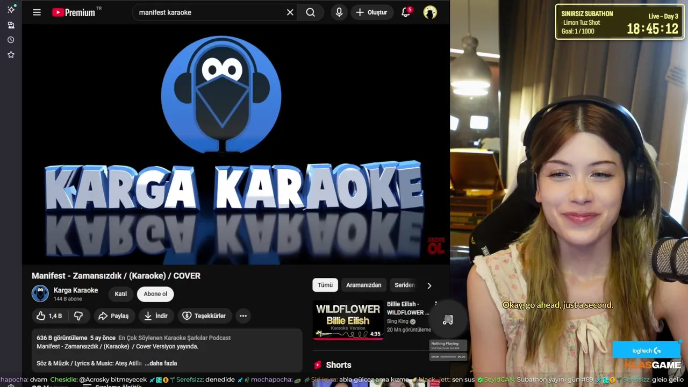Open the history clock in sidebar
This screenshot has height=387, width=688.
(x=11, y=40)
